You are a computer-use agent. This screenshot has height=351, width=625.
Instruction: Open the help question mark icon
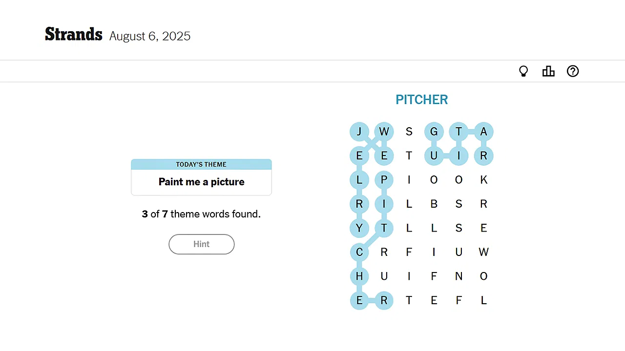(x=573, y=72)
